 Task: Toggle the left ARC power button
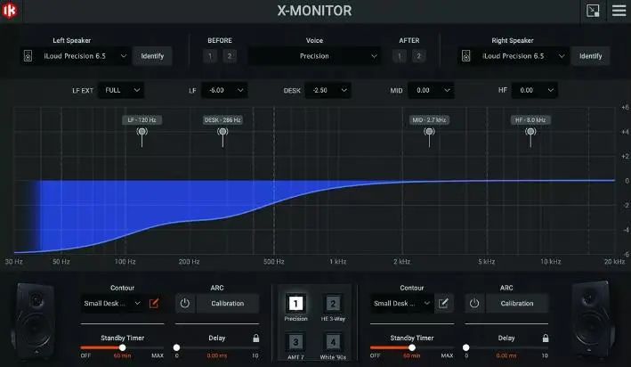(x=185, y=304)
